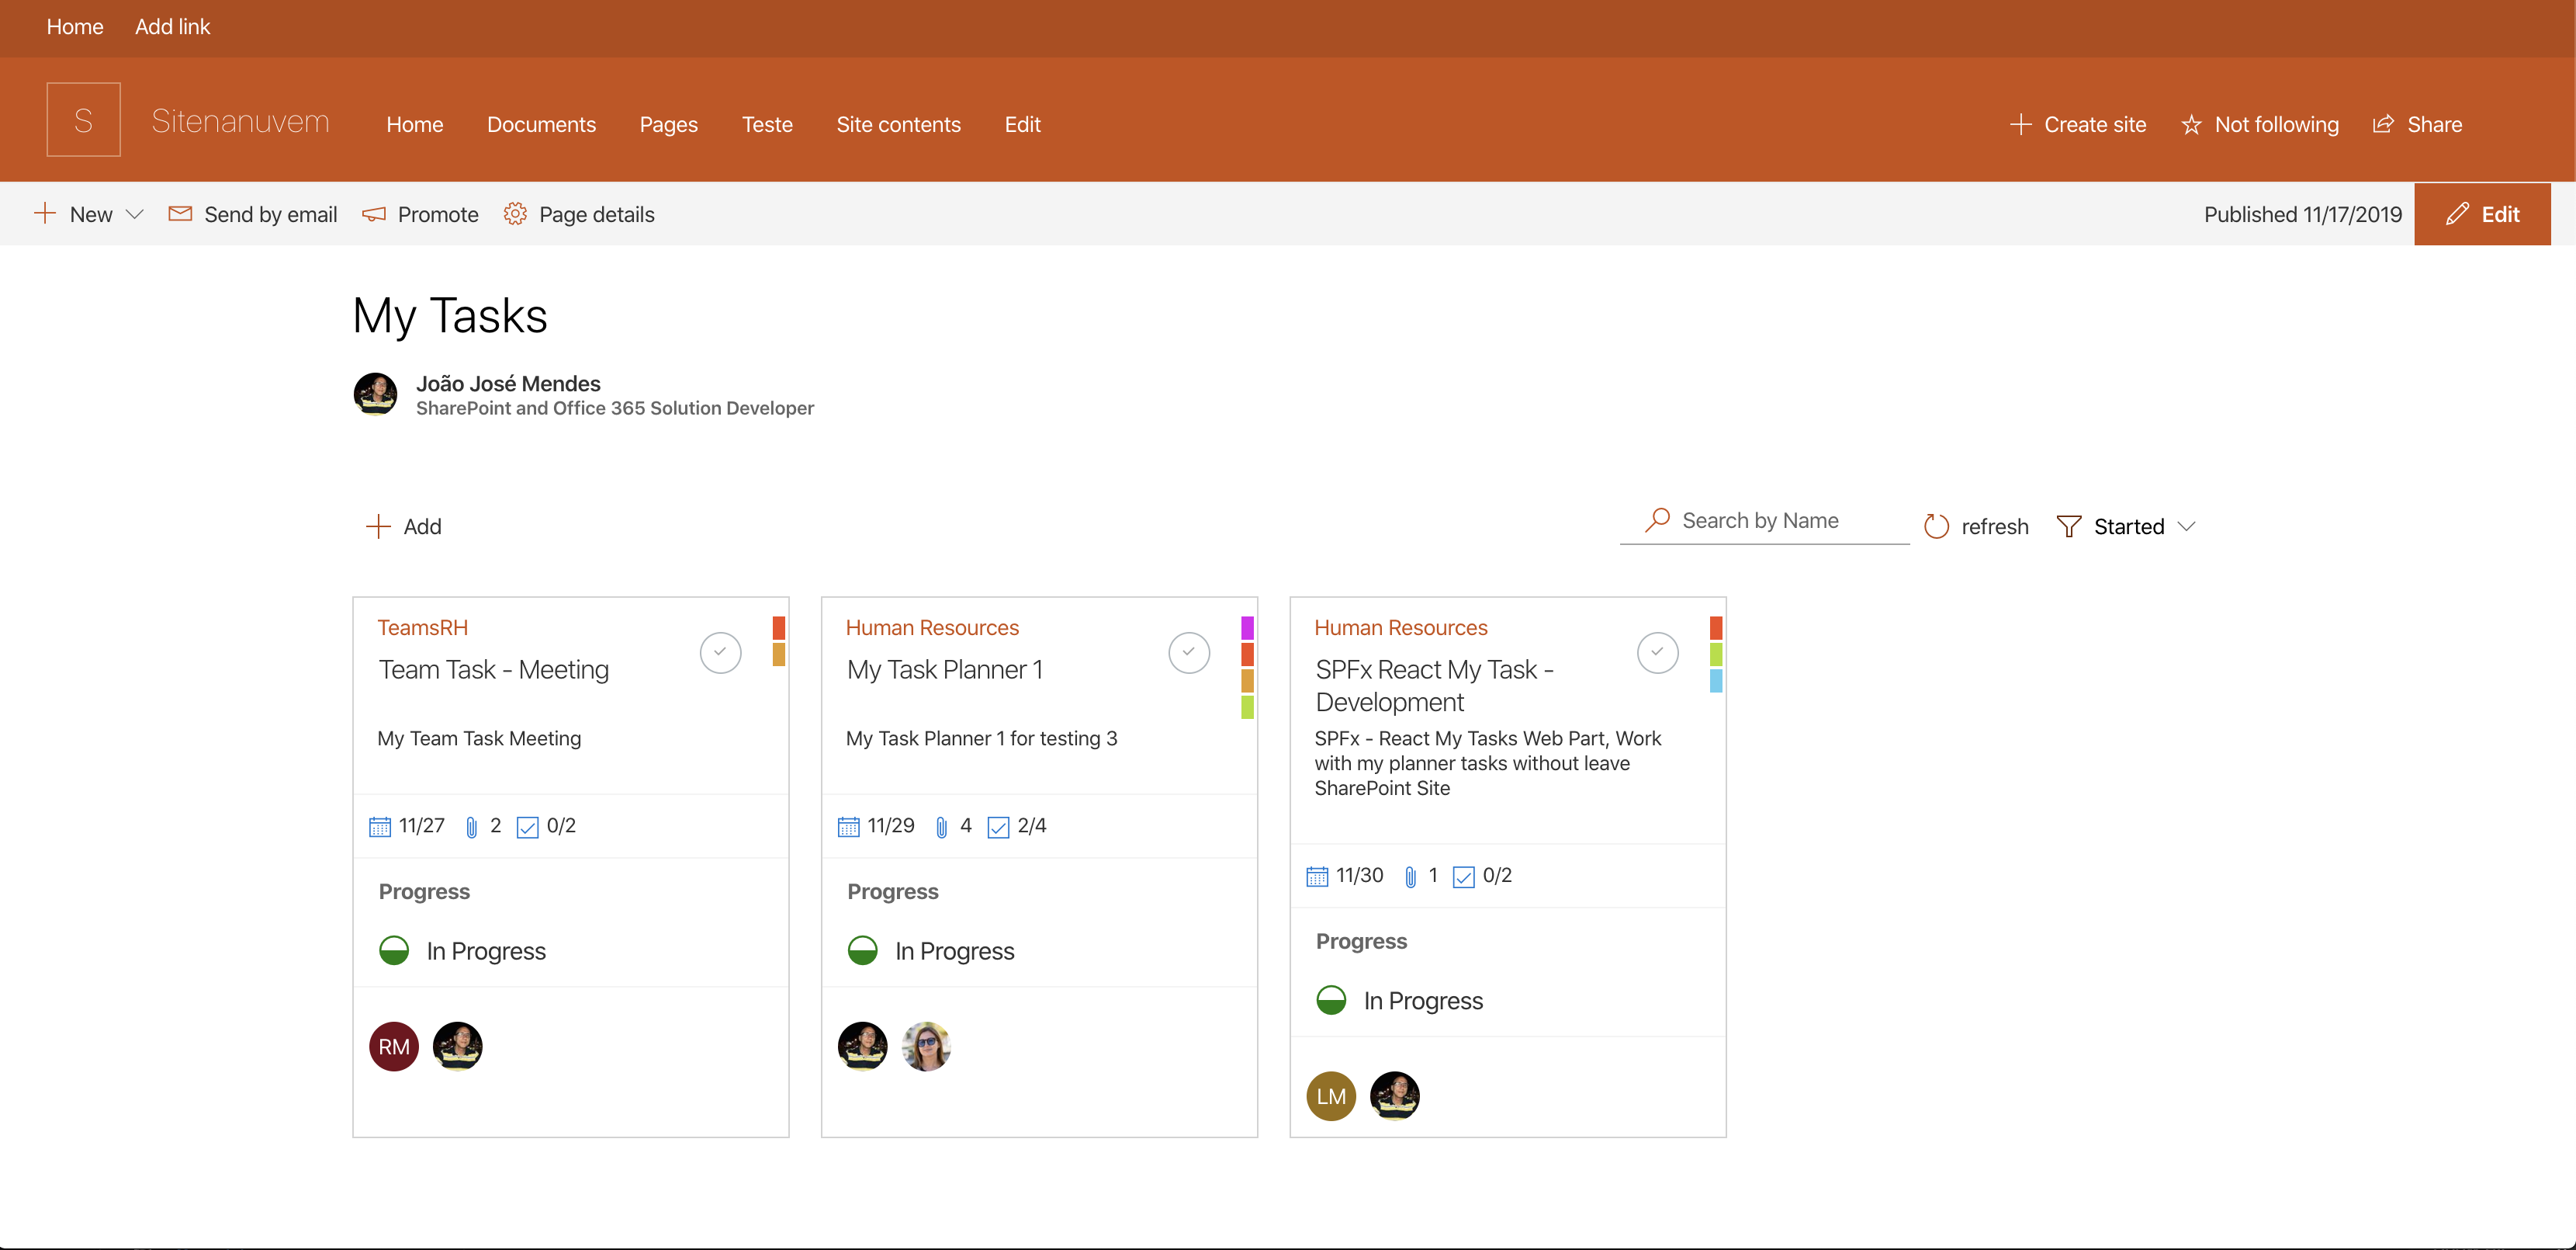
Task: Click the attachment icon on My Task Planner 1
Action: pos(940,825)
